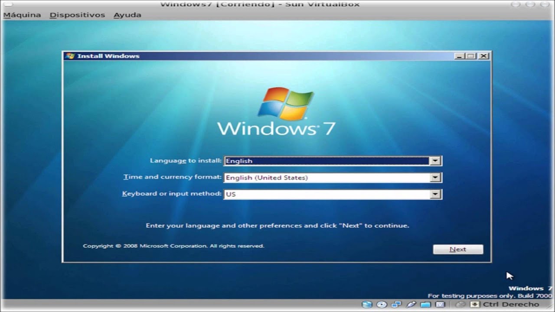
Task: Click the Next button
Action: (458, 249)
